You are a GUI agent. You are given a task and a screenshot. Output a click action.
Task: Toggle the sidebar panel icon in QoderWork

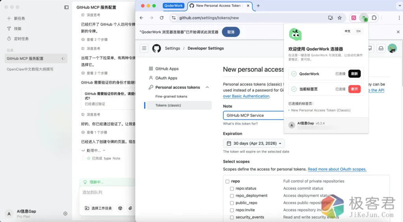(x=66, y=7)
